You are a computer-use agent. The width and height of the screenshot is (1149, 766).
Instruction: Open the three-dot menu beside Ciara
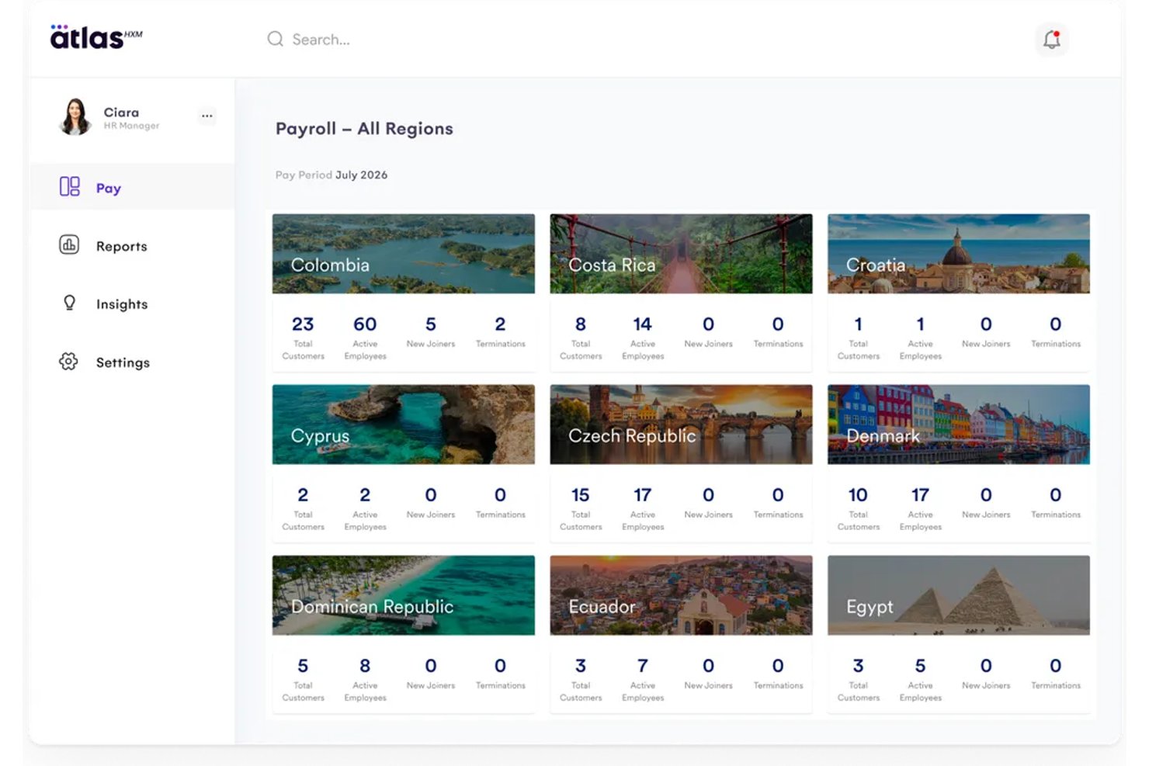pos(207,116)
